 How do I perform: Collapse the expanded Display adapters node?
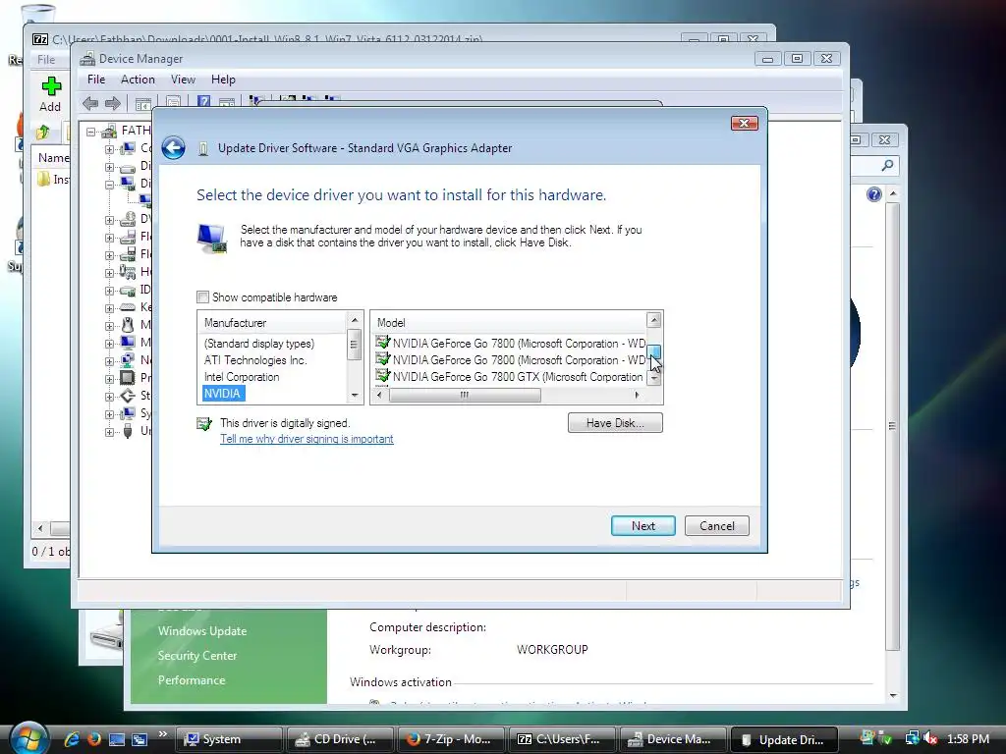(110, 185)
